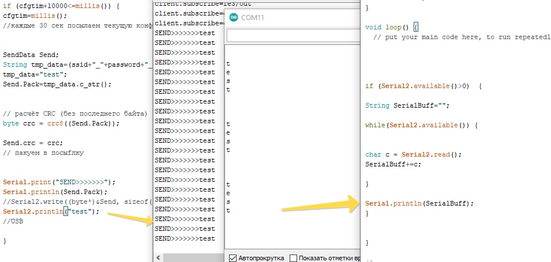Click the comment 'расчёт CRC (без последнего байта)'
This screenshot has height=262, width=551.
74,114
